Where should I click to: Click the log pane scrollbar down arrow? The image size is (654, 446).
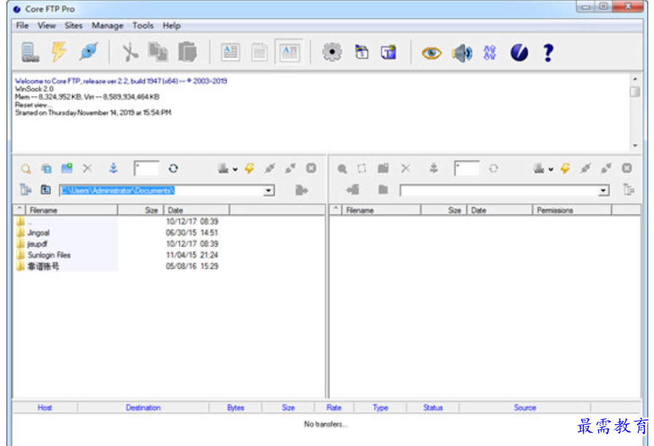pos(635,146)
